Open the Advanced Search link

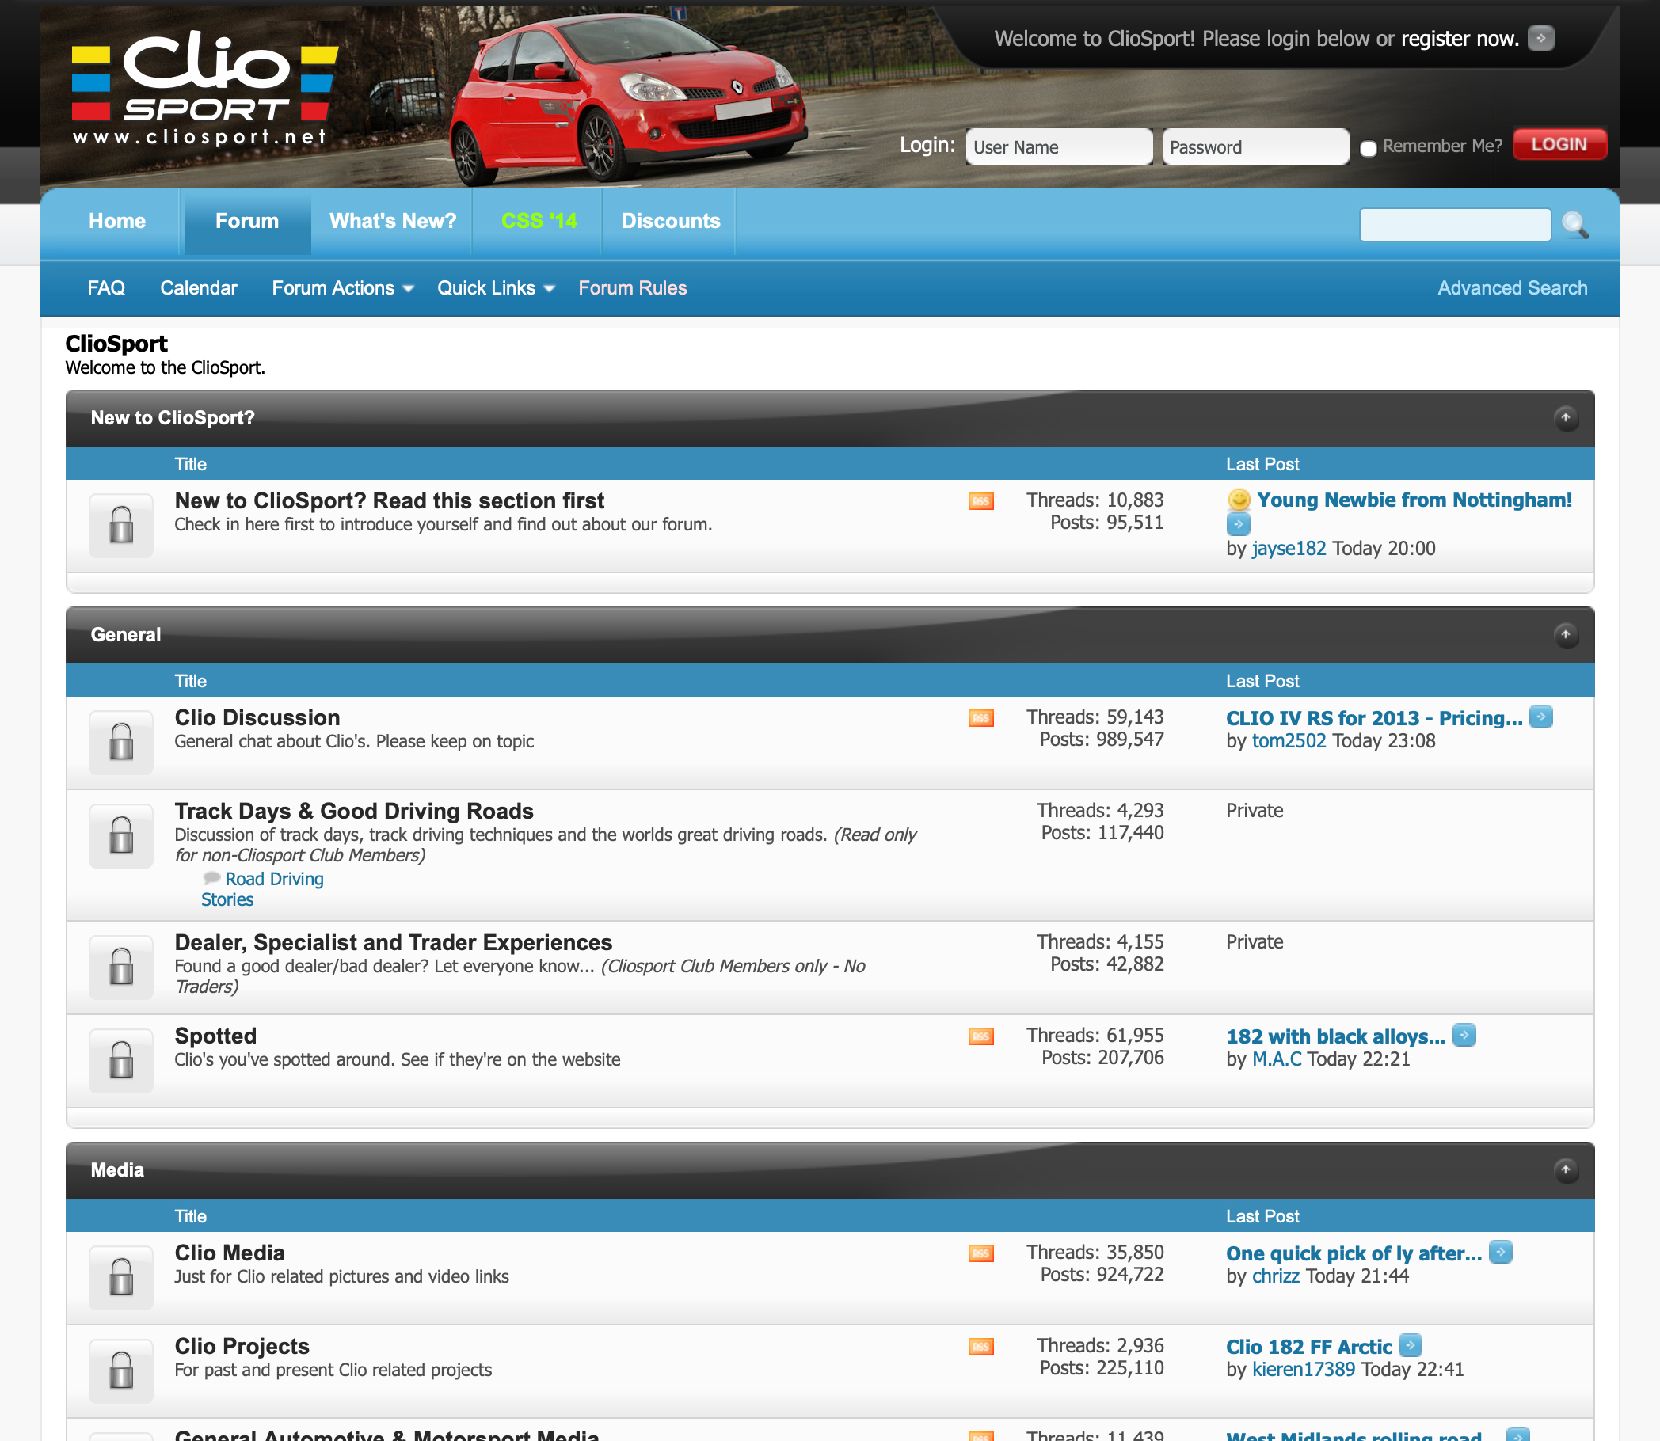(x=1512, y=288)
